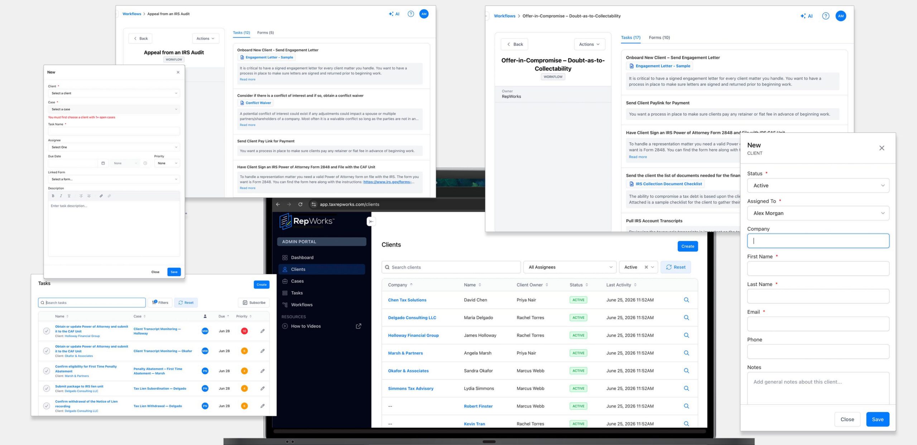Open the Assigned To dropdown showing Alex Morgan

(818, 213)
